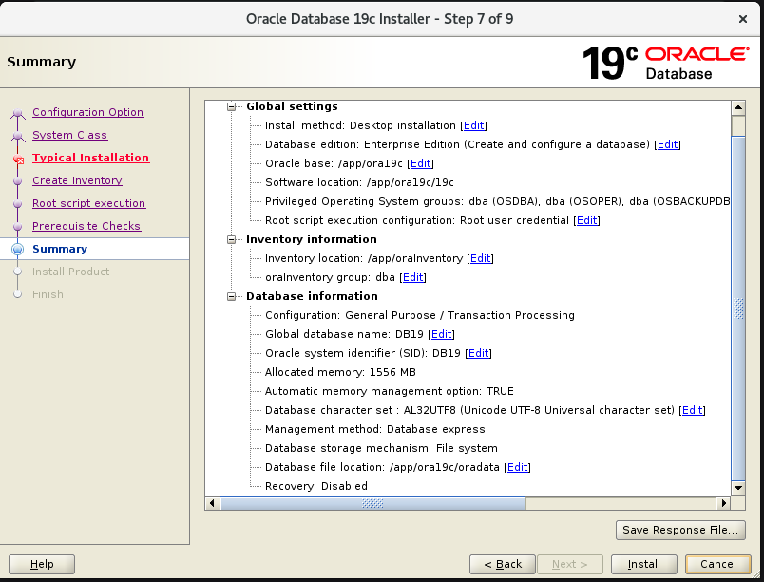Image resolution: width=764 pixels, height=582 pixels.
Task: Edit the Database edition setting
Action: pos(667,144)
